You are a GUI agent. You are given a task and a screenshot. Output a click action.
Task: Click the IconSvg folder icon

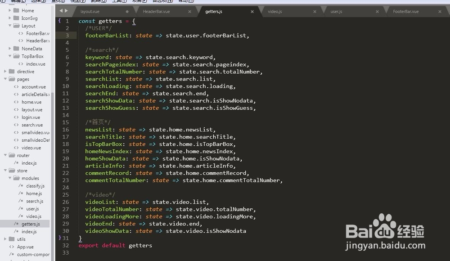click(x=16, y=18)
